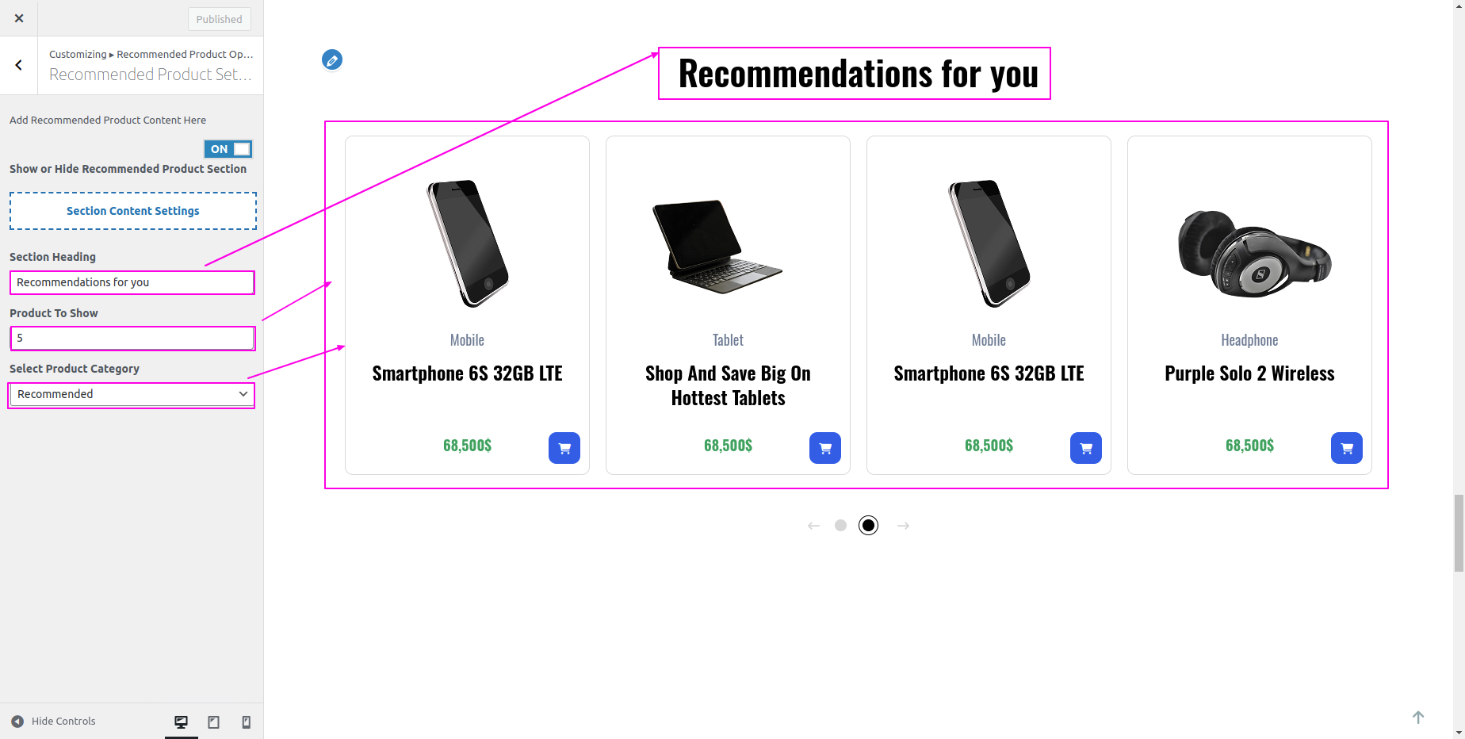
Task: Add the tablet product to cart
Action: pyautogui.click(x=825, y=448)
